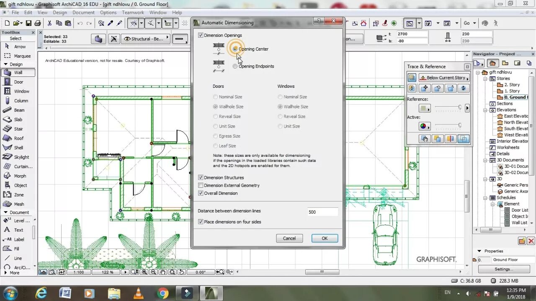Viewport: 536px width, 301px height.
Task: Click Move Reference icon in Trace panel
Action: click(425, 88)
